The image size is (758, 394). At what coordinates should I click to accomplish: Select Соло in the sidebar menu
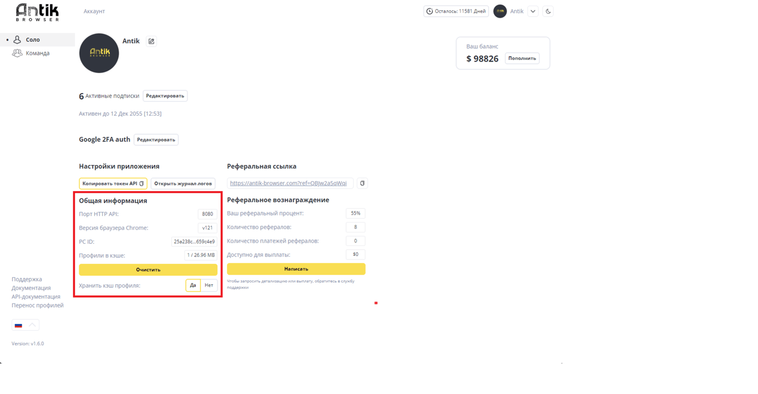[x=33, y=40]
